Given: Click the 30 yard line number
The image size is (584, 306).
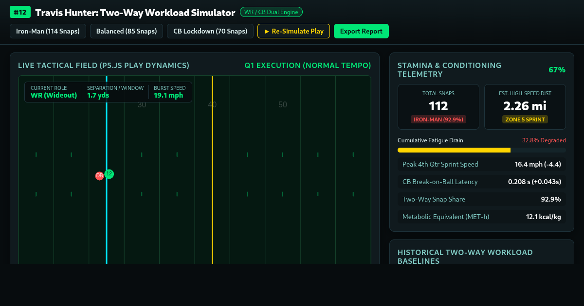Looking at the screenshot, I should (x=142, y=104).
